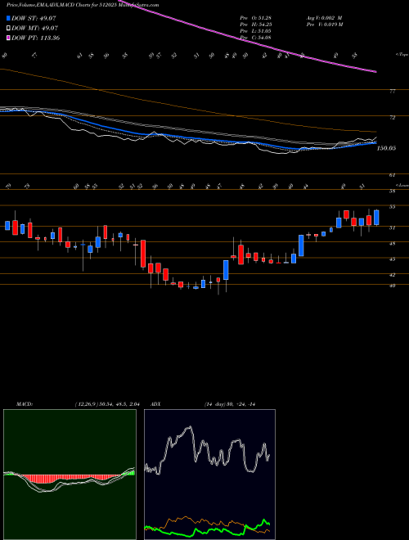Click the chart title mentioning MunafaSutra.com

83,6
